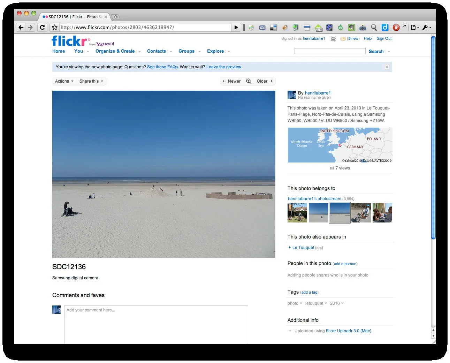This screenshot has width=450, height=363.
Task: Click the camera screenshot extension icon
Action: 363,27
